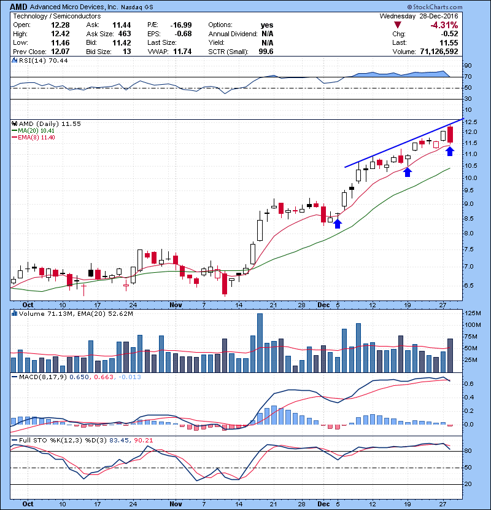Click the 'EMA(8) 11.40' legend text

click(x=36, y=137)
